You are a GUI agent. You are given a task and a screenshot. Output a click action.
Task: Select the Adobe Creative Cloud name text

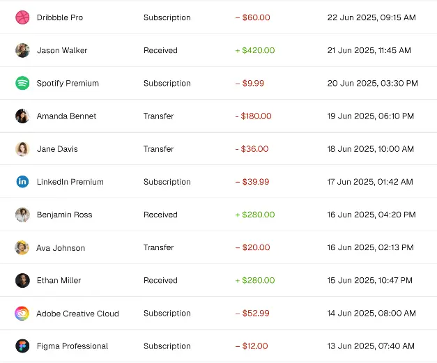tap(77, 314)
